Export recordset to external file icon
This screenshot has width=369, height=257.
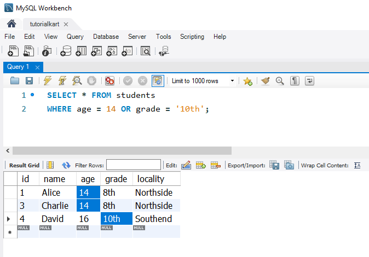click(274, 165)
